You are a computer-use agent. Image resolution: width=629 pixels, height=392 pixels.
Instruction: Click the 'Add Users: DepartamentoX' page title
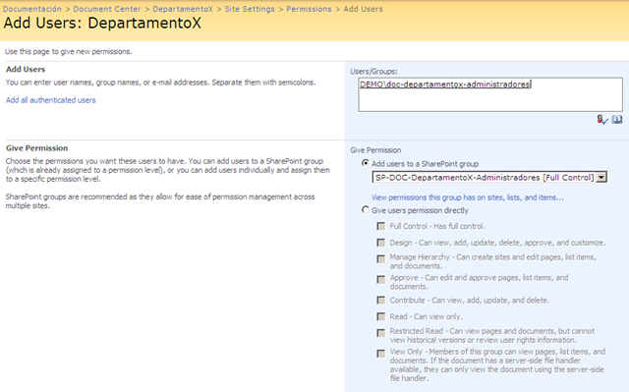point(102,23)
